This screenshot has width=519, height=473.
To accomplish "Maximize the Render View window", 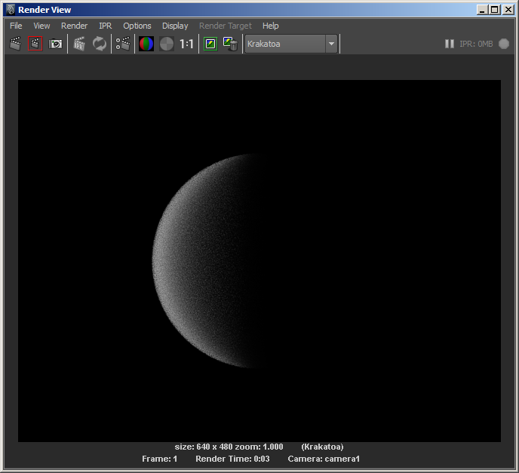I will pos(495,10).
